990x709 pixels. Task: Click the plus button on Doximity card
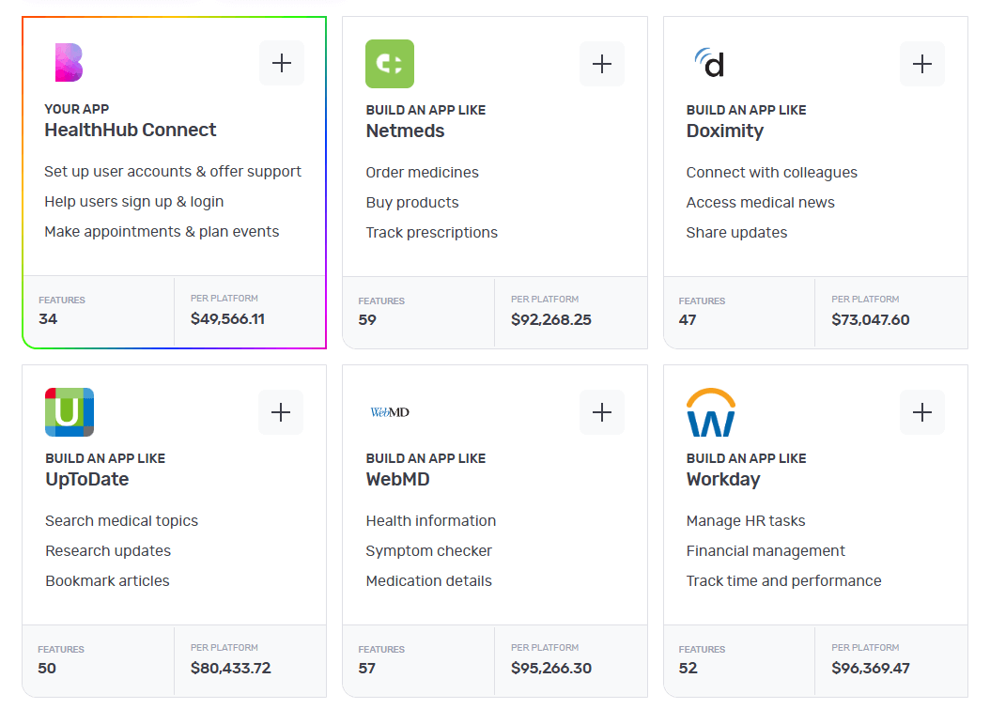[921, 64]
